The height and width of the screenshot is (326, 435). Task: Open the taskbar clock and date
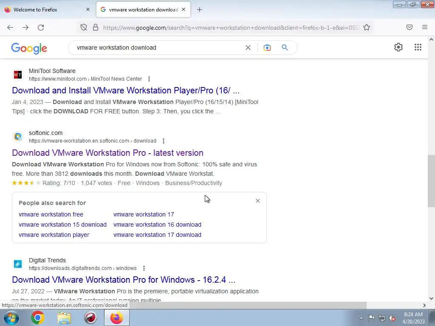pos(413,318)
